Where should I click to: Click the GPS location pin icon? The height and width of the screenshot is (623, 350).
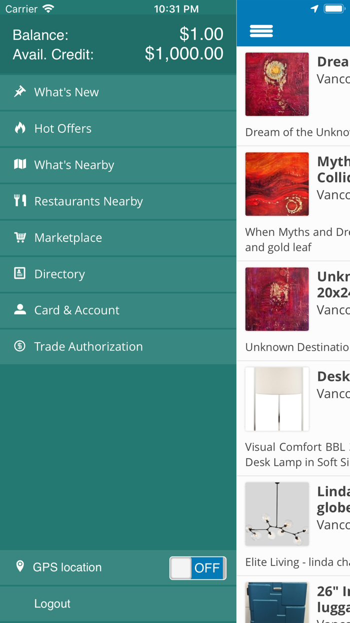pyautogui.click(x=20, y=566)
